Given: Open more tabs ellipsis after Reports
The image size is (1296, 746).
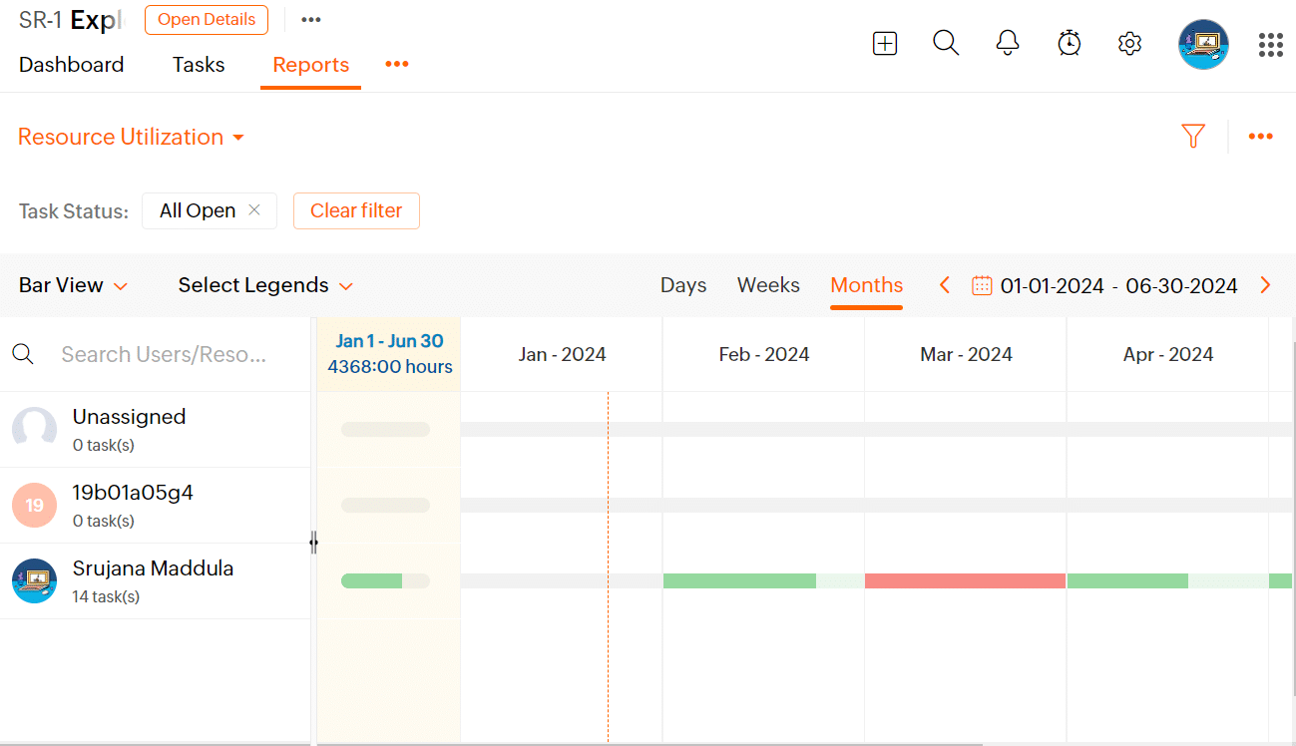Looking at the screenshot, I should click(x=397, y=65).
